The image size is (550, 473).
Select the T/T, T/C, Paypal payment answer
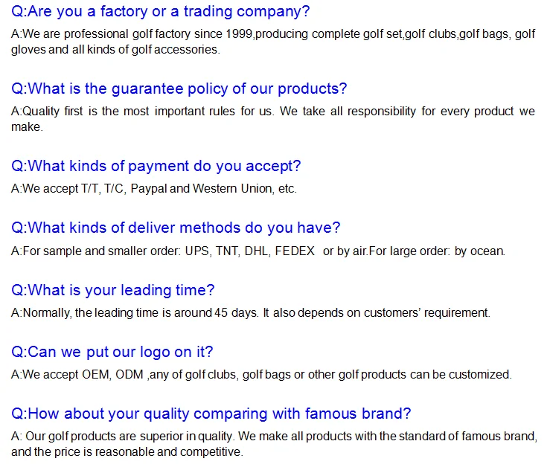tap(154, 189)
